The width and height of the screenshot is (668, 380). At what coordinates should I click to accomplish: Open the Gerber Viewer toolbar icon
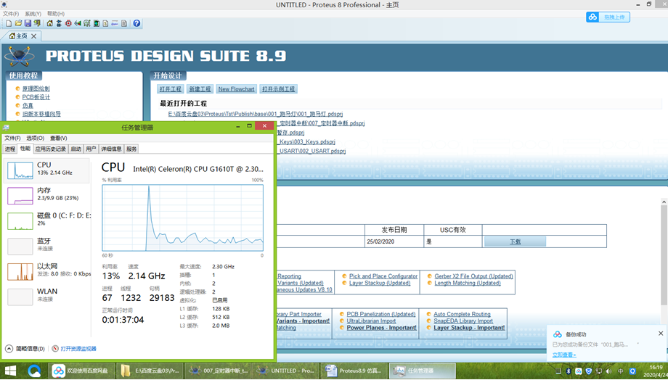87,23
